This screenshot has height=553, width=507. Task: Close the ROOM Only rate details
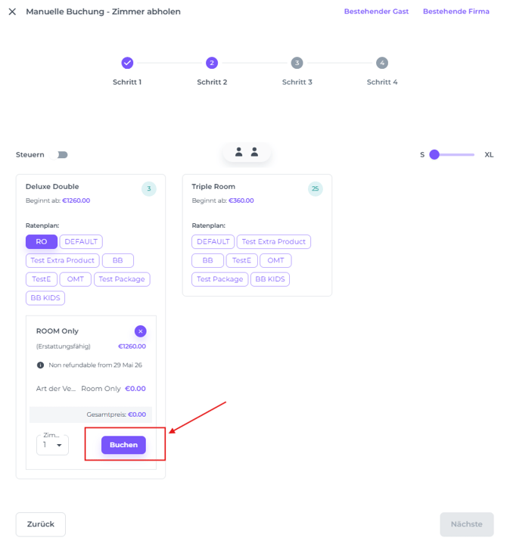point(140,331)
